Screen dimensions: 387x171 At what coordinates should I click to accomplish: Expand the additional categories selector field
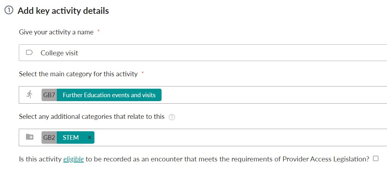tap(203, 137)
